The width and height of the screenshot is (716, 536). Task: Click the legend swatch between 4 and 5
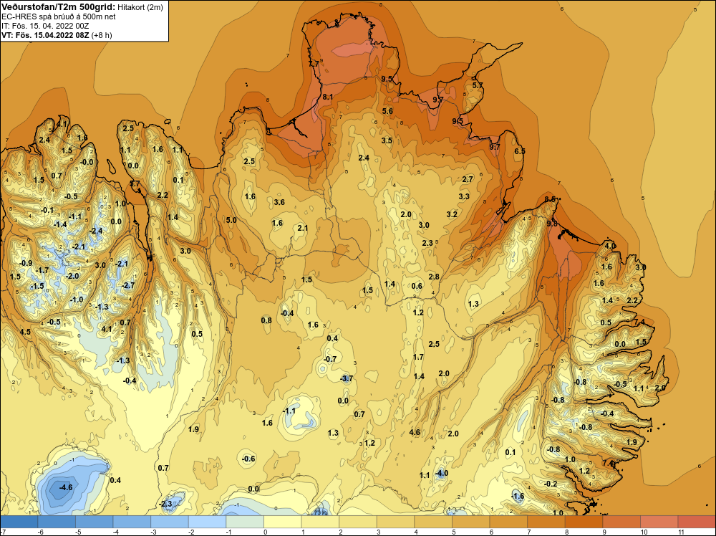(433, 522)
